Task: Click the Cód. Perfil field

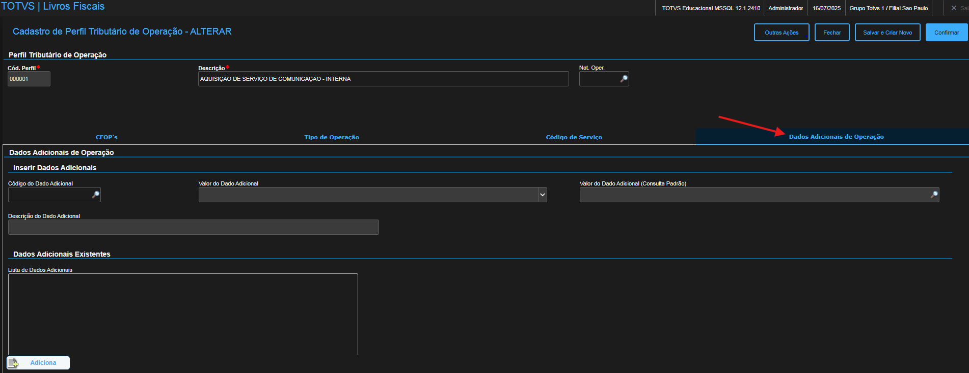Action: pos(29,79)
